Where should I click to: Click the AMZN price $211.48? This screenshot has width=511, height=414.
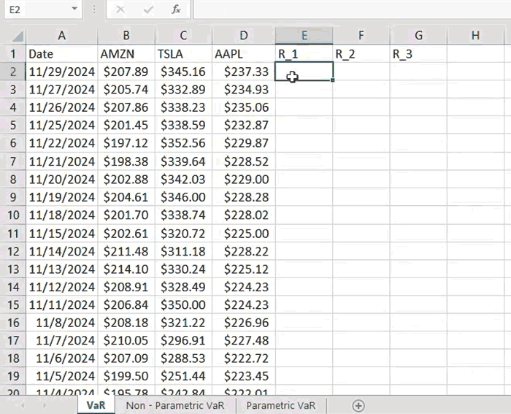[x=126, y=251]
